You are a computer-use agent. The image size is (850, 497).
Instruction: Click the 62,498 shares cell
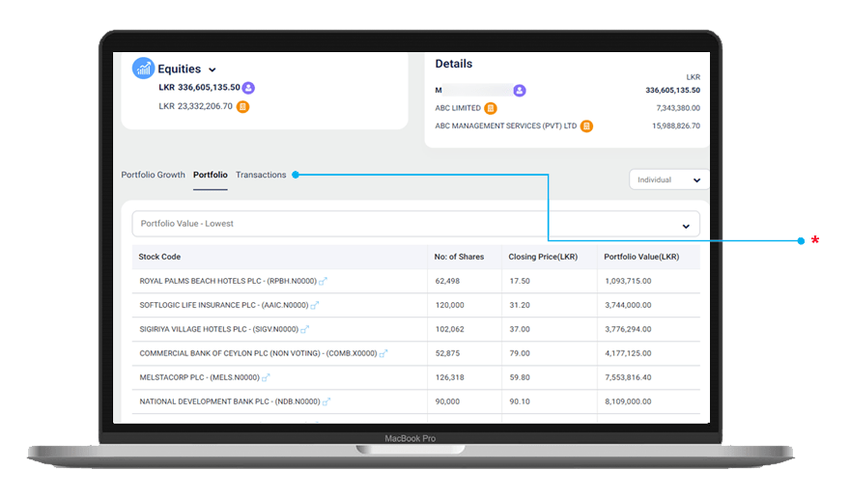pos(447,281)
